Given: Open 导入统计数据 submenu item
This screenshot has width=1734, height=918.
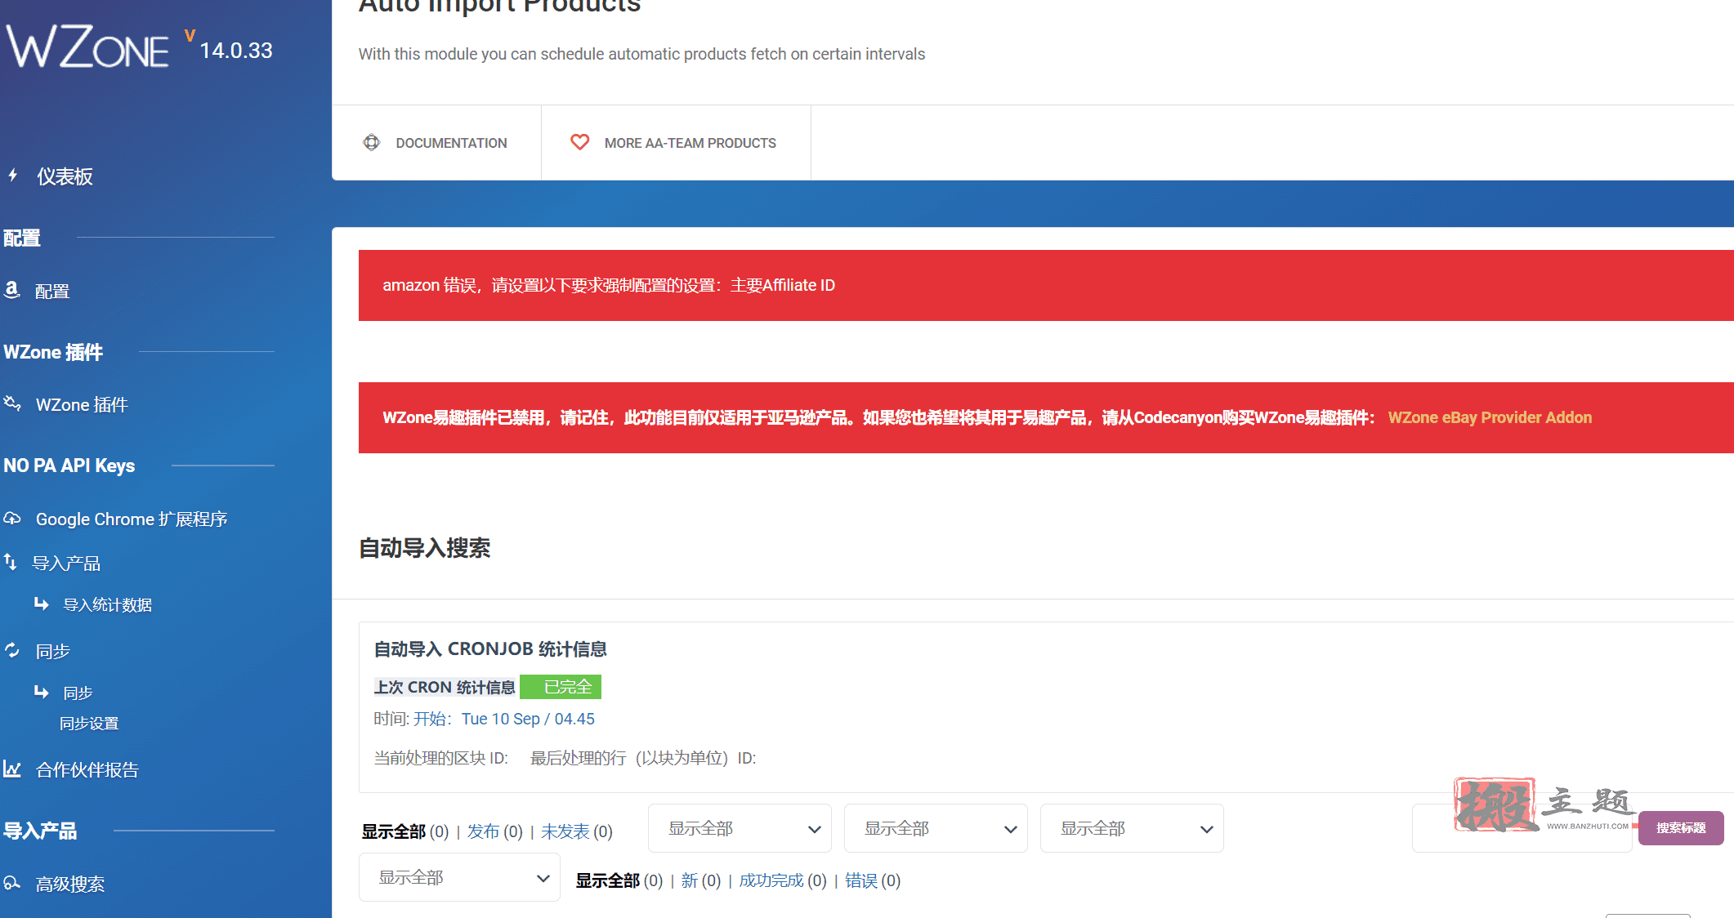Looking at the screenshot, I should point(108,605).
